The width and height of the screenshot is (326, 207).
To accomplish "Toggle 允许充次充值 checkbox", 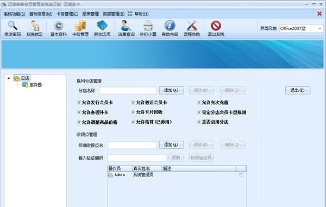I will (199, 103).
